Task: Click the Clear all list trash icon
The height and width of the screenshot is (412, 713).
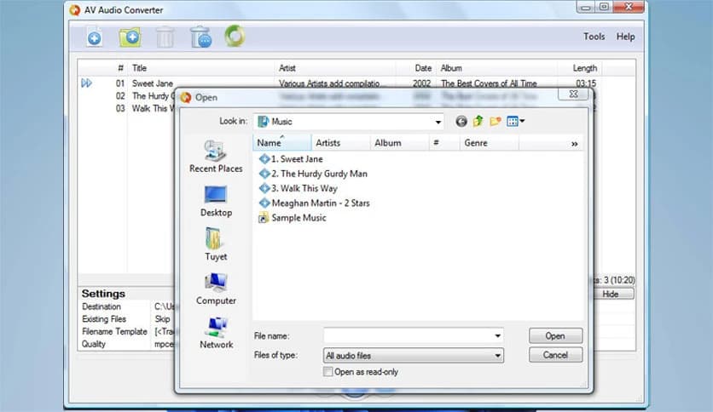Action: [200, 37]
